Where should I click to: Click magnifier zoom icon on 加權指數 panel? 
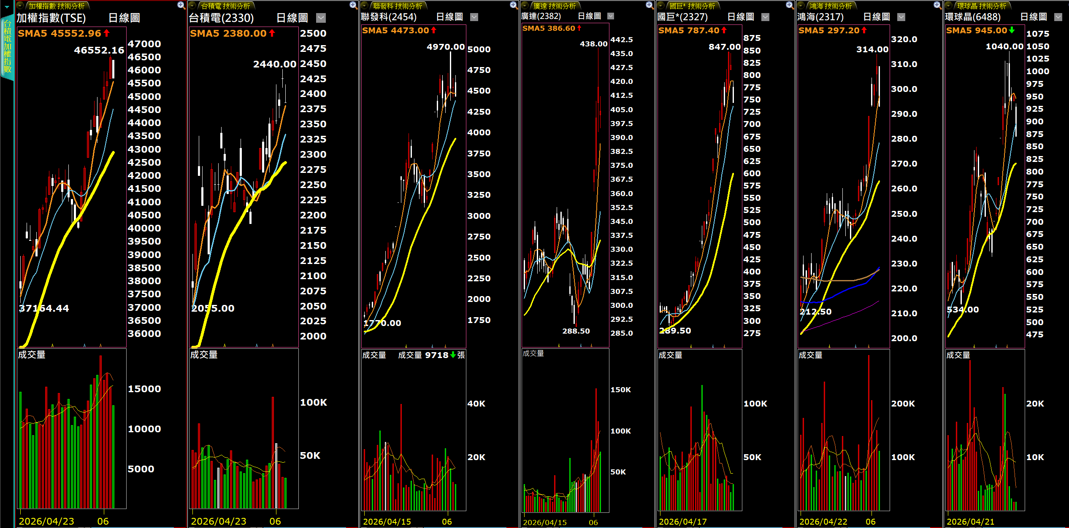pos(181,5)
